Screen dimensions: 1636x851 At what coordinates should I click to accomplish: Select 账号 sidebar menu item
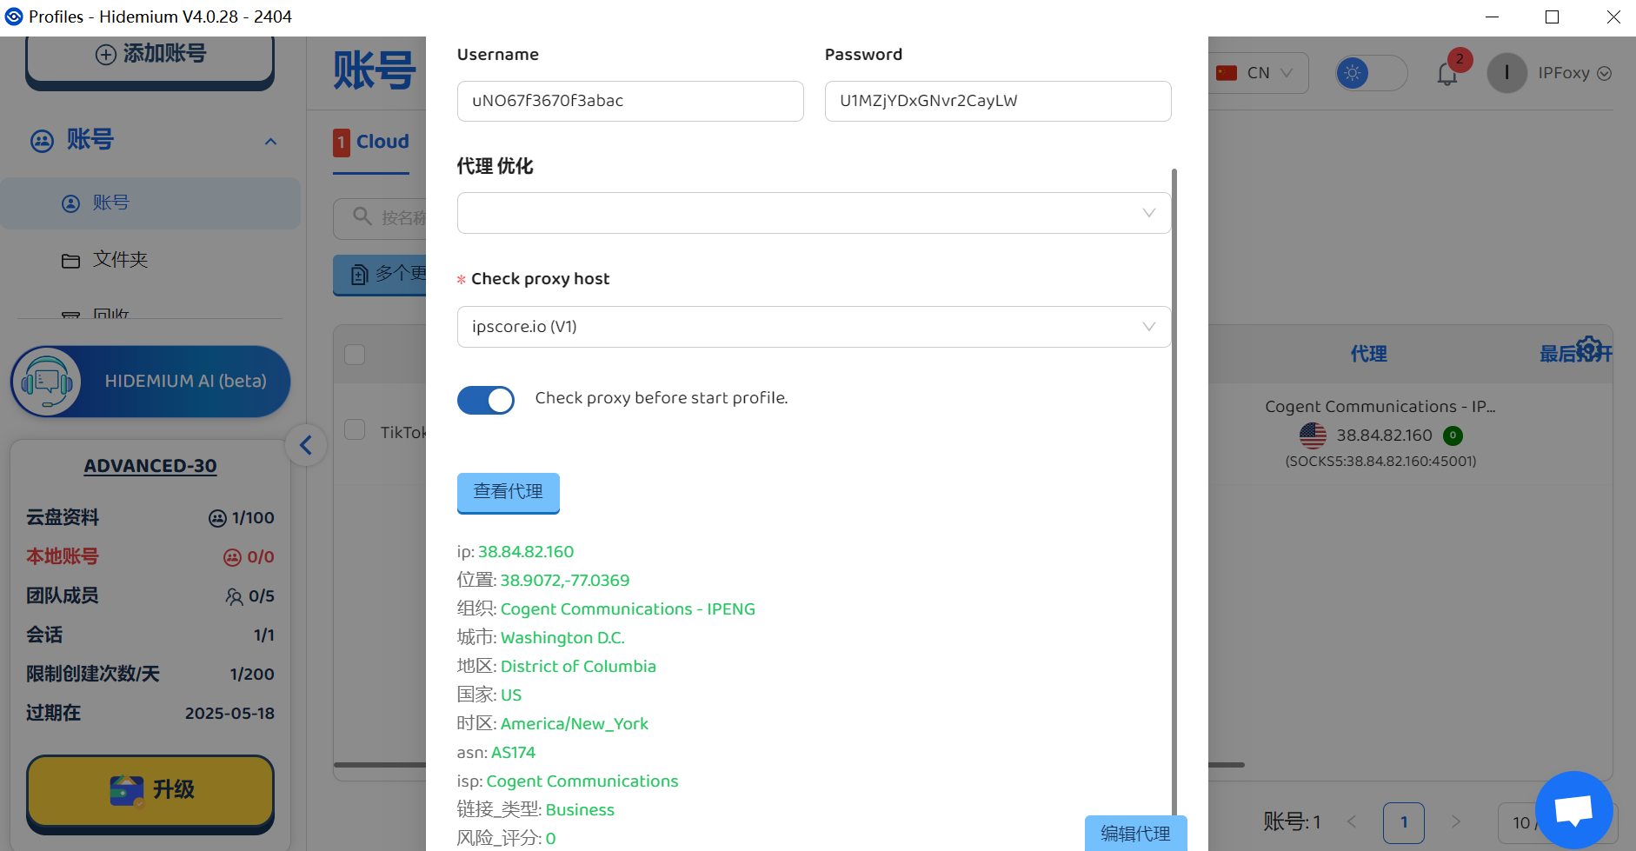150,203
